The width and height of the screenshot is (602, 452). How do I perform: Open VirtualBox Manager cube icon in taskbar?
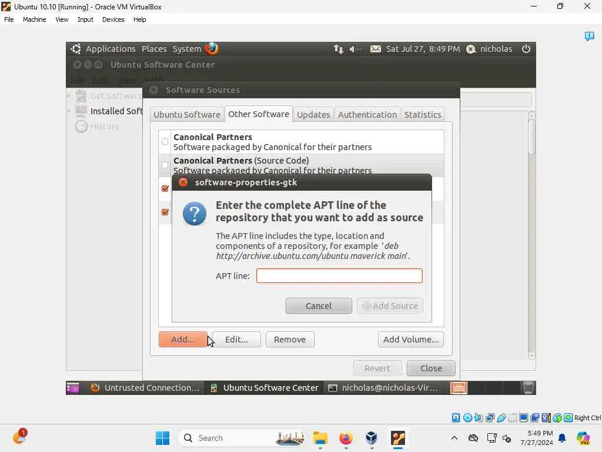(x=372, y=438)
